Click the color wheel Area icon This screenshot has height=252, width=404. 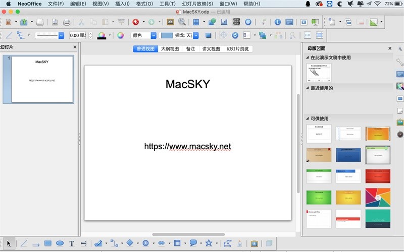pyautogui.click(x=121, y=35)
